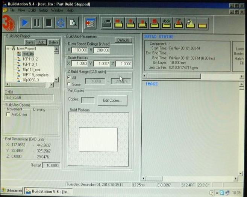
Task: Click the project tree scroll left arrow
Action: [x=8, y=84]
